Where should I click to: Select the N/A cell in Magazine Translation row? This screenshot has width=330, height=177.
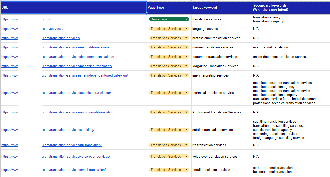(291, 66)
